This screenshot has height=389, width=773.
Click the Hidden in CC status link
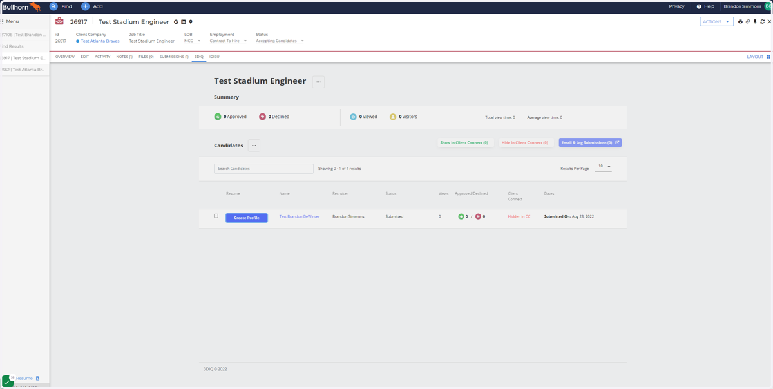pos(519,216)
